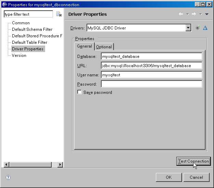Open the help question mark icon
The image size is (214, 188).
(x=8, y=177)
